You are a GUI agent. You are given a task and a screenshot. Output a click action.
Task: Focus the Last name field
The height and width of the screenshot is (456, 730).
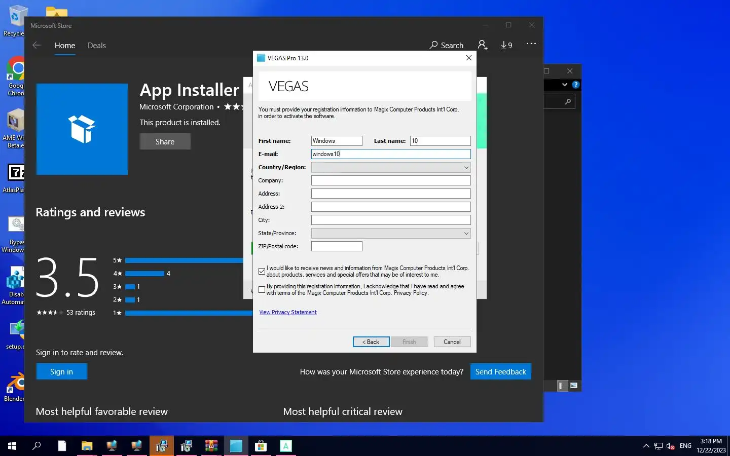pos(441,141)
